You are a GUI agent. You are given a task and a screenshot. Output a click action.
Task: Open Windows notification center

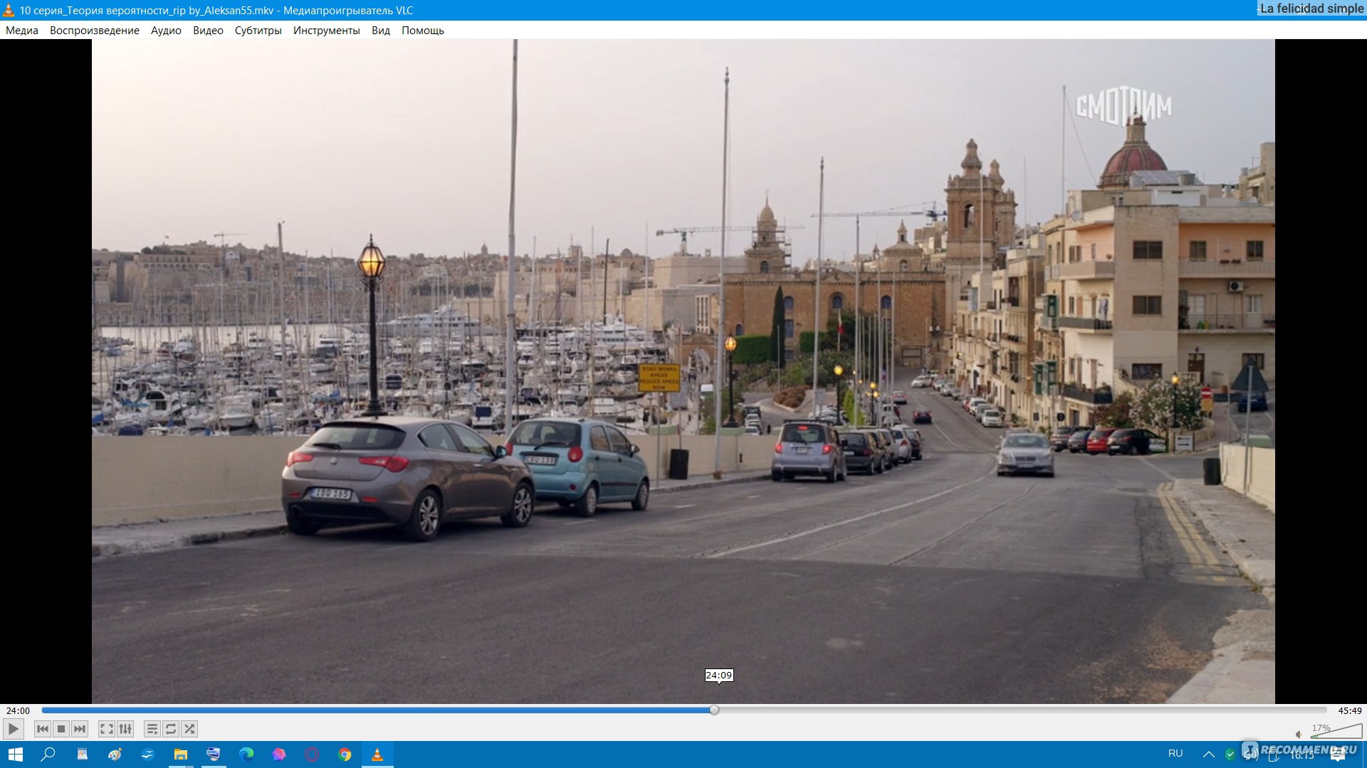[1338, 755]
